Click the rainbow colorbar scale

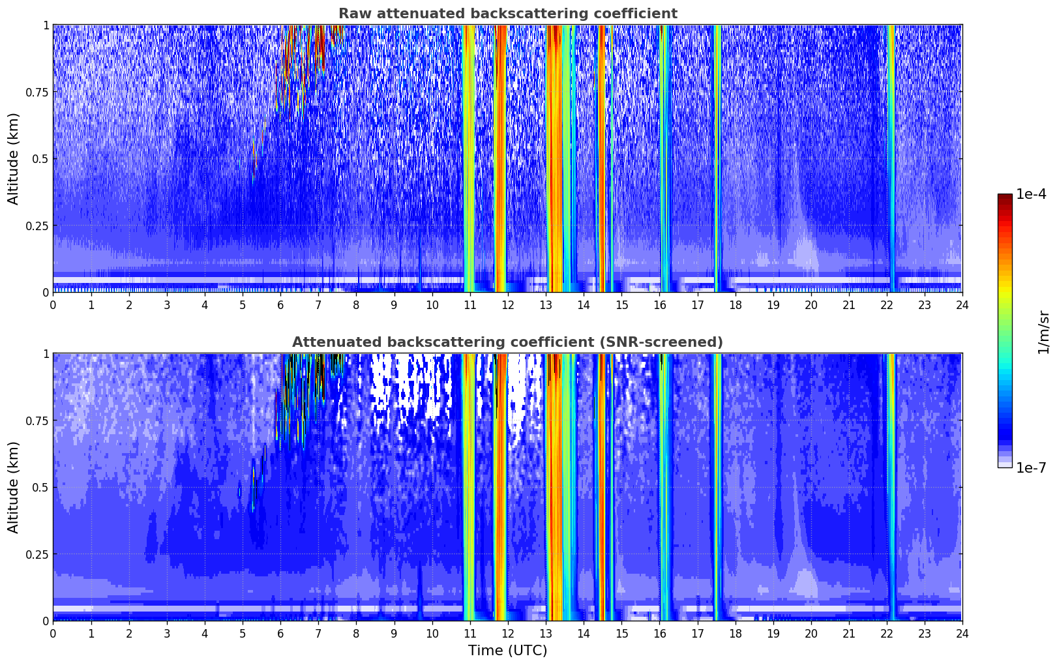coord(1005,331)
